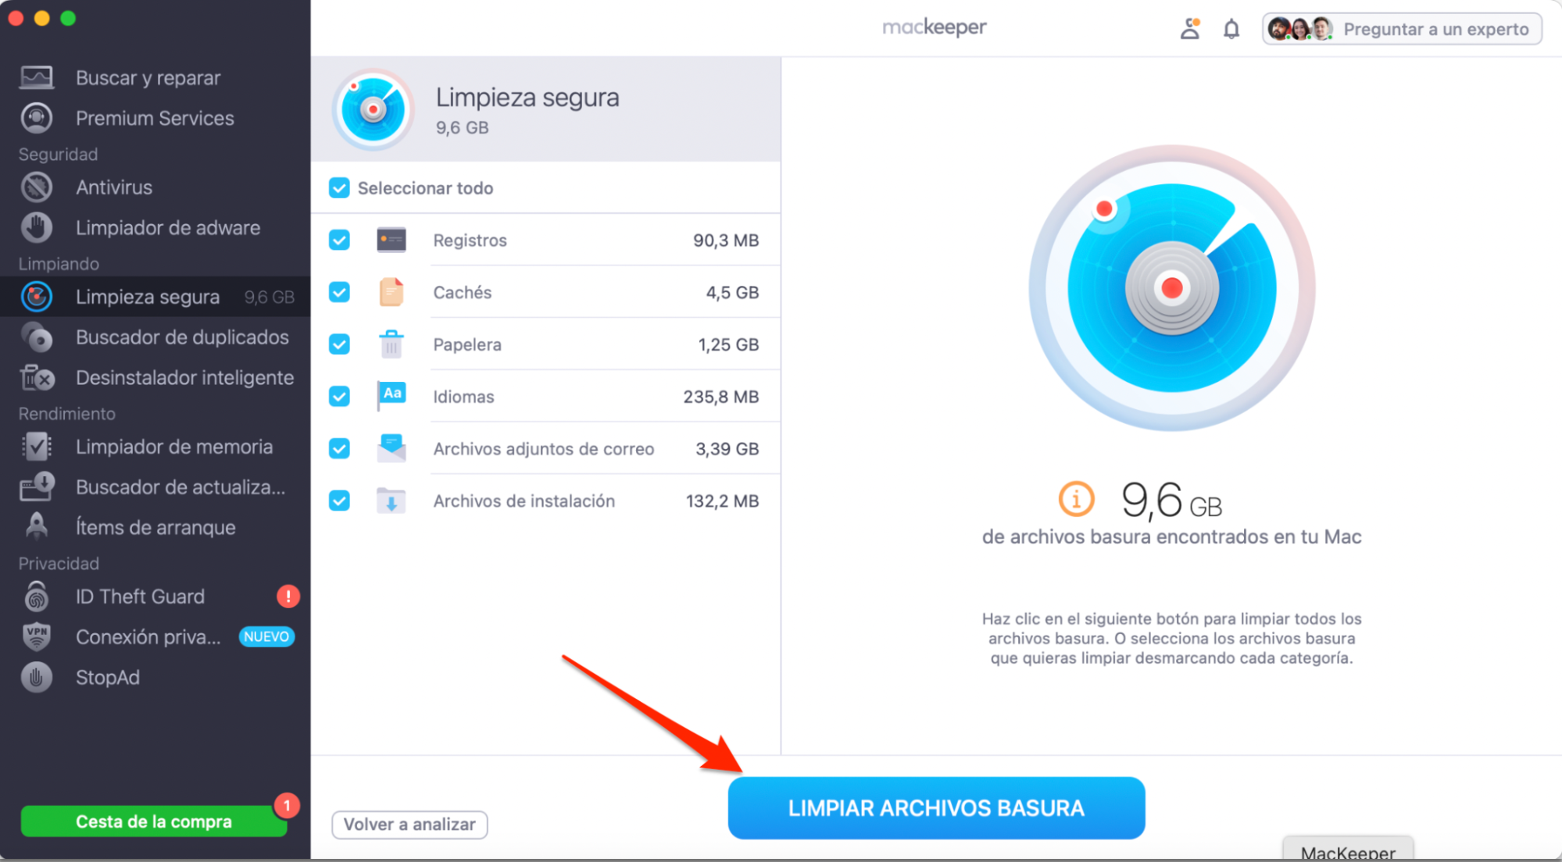Viewport: 1562px width, 862px height.
Task: Deselect the Papelera category
Action: point(339,344)
